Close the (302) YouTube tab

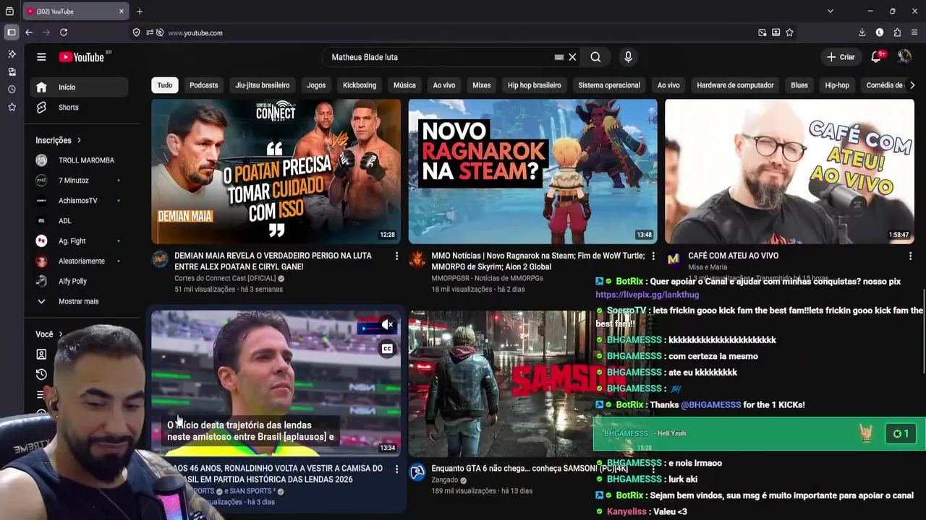click(121, 12)
